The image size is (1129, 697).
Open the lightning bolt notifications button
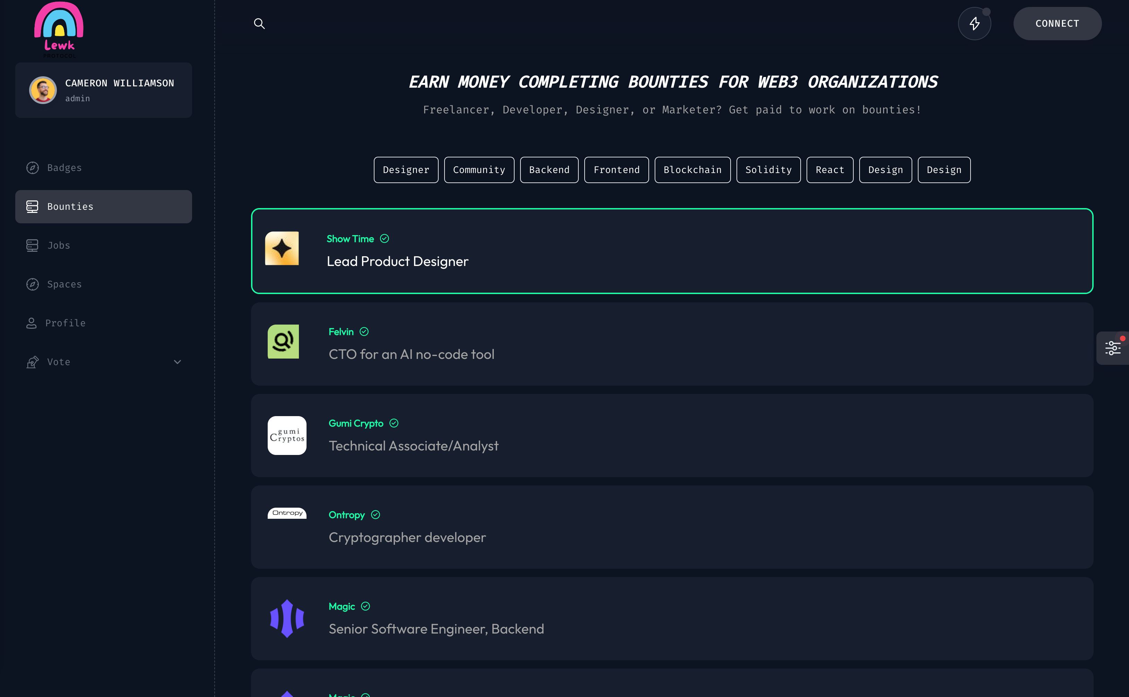pyautogui.click(x=974, y=24)
